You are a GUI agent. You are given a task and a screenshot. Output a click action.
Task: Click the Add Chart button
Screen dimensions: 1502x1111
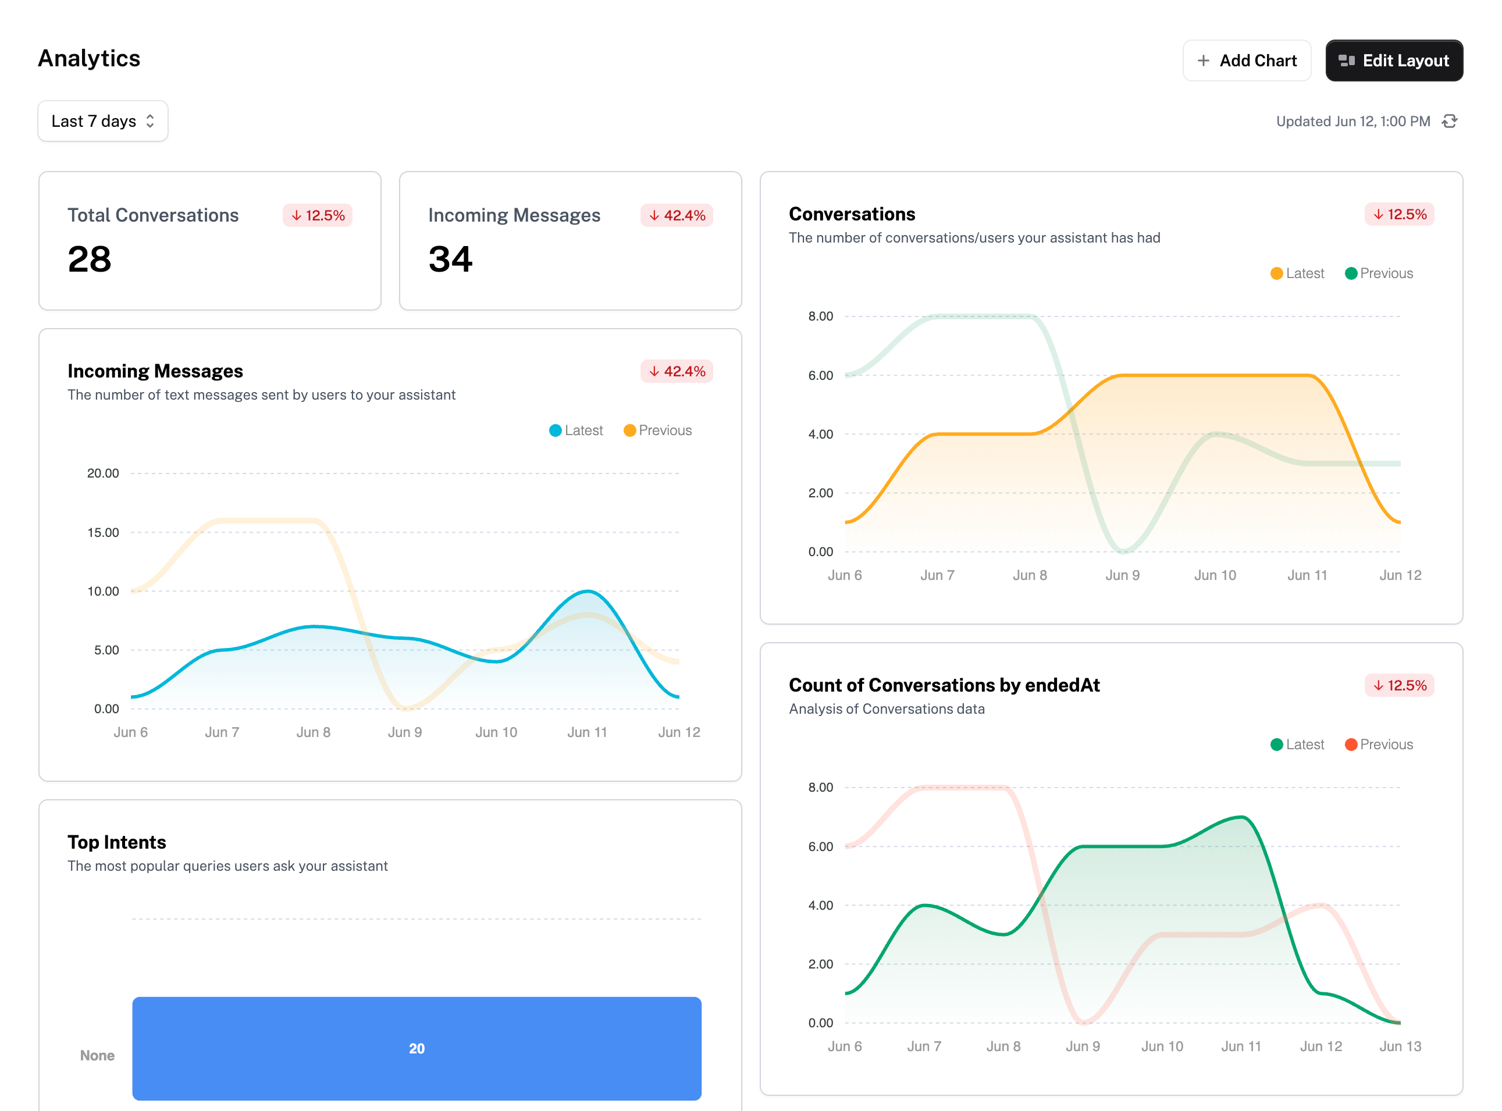click(x=1247, y=60)
